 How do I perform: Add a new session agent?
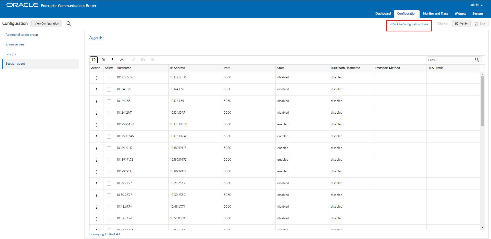coord(94,60)
